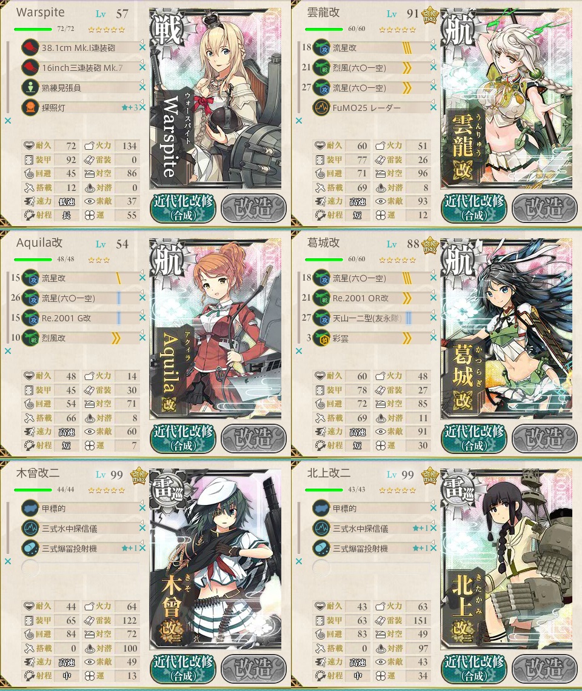Select the FuMO25 レーダー radar icon
Viewport: 582px width, 691px height.
point(321,107)
